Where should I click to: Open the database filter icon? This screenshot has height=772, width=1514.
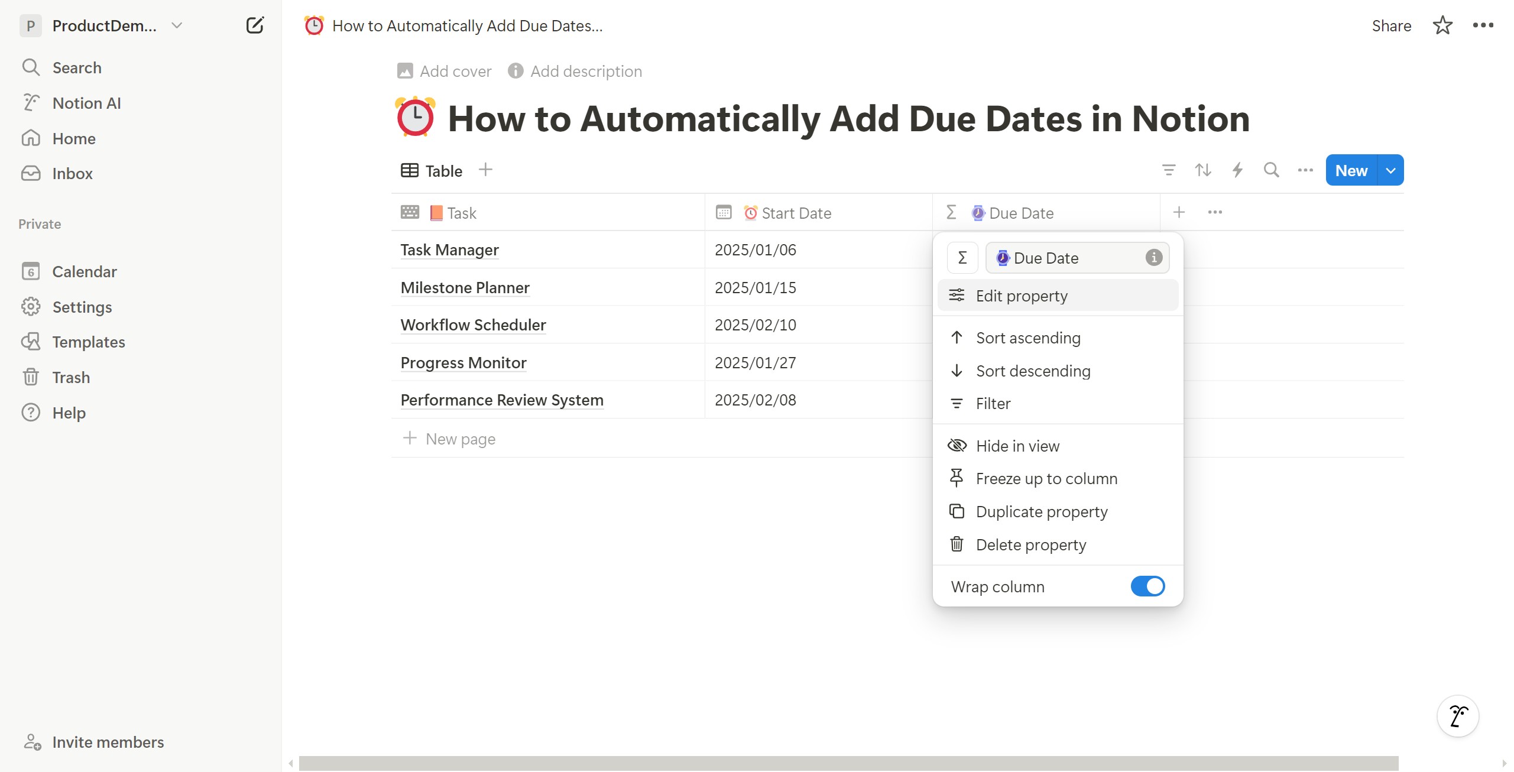(1169, 170)
